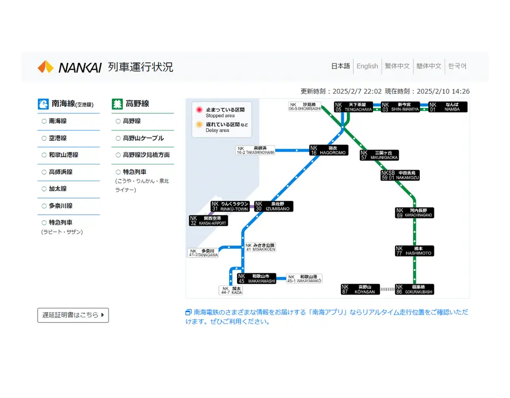Click the NK16 HAGOROMO station label
The image size is (510, 398).
point(329,150)
